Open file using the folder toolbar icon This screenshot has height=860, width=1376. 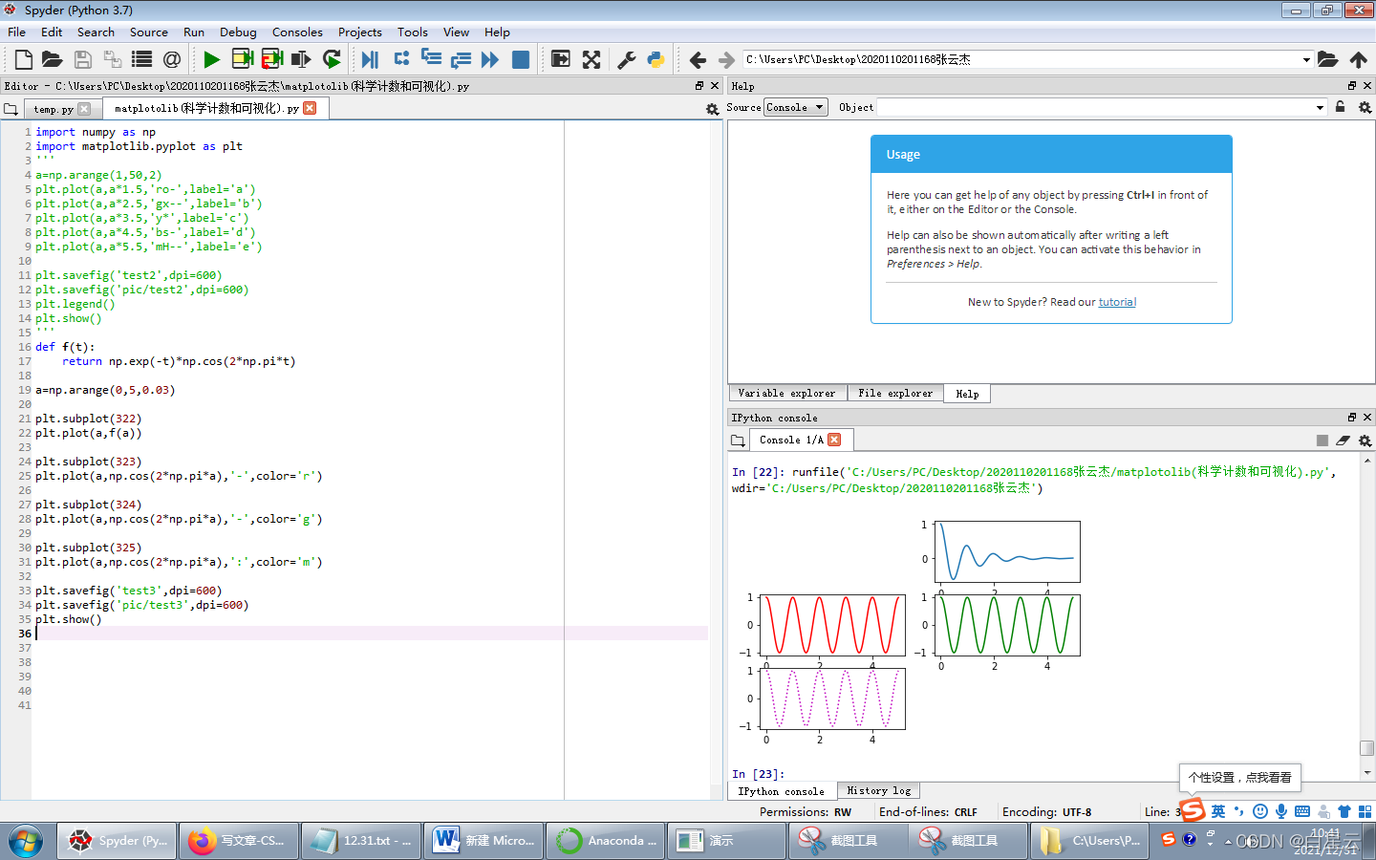click(53, 59)
